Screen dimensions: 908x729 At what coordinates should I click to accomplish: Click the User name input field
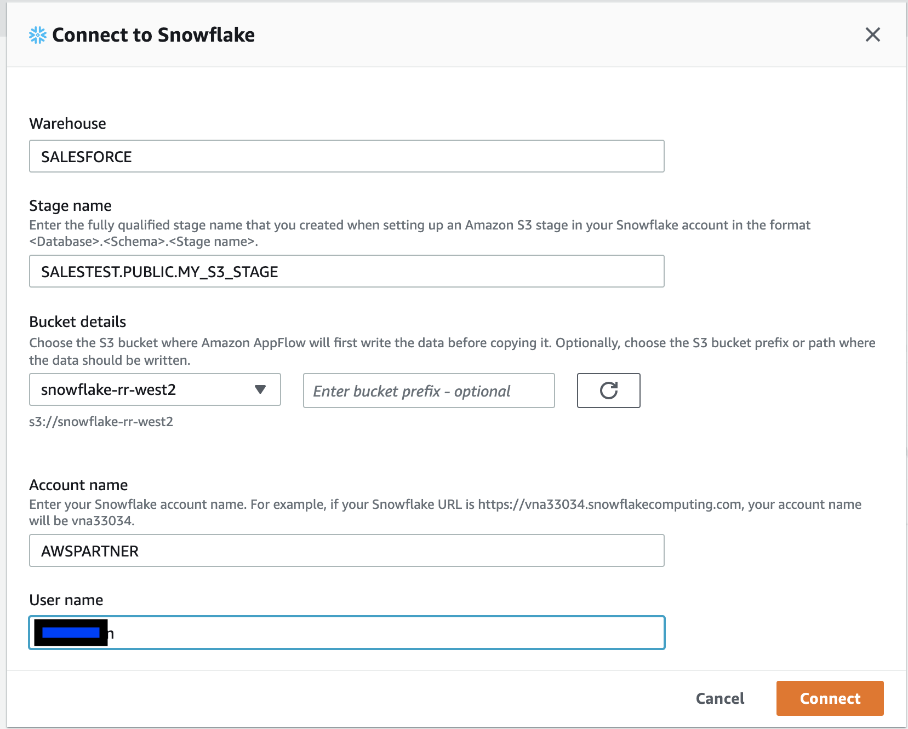384,633
